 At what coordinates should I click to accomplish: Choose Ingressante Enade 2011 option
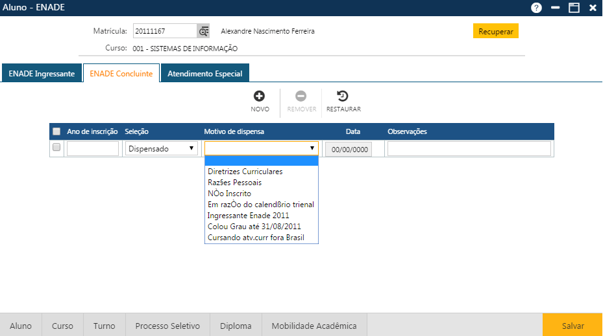pyautogui.click(x=262, y=216)
